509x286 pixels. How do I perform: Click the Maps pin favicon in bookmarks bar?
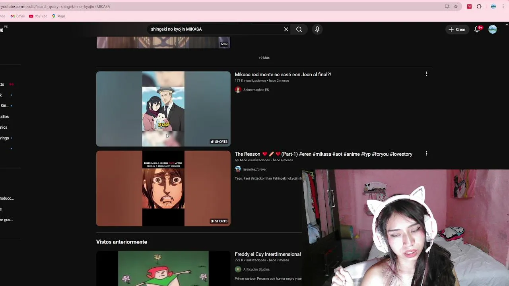[x=54, y=16]
